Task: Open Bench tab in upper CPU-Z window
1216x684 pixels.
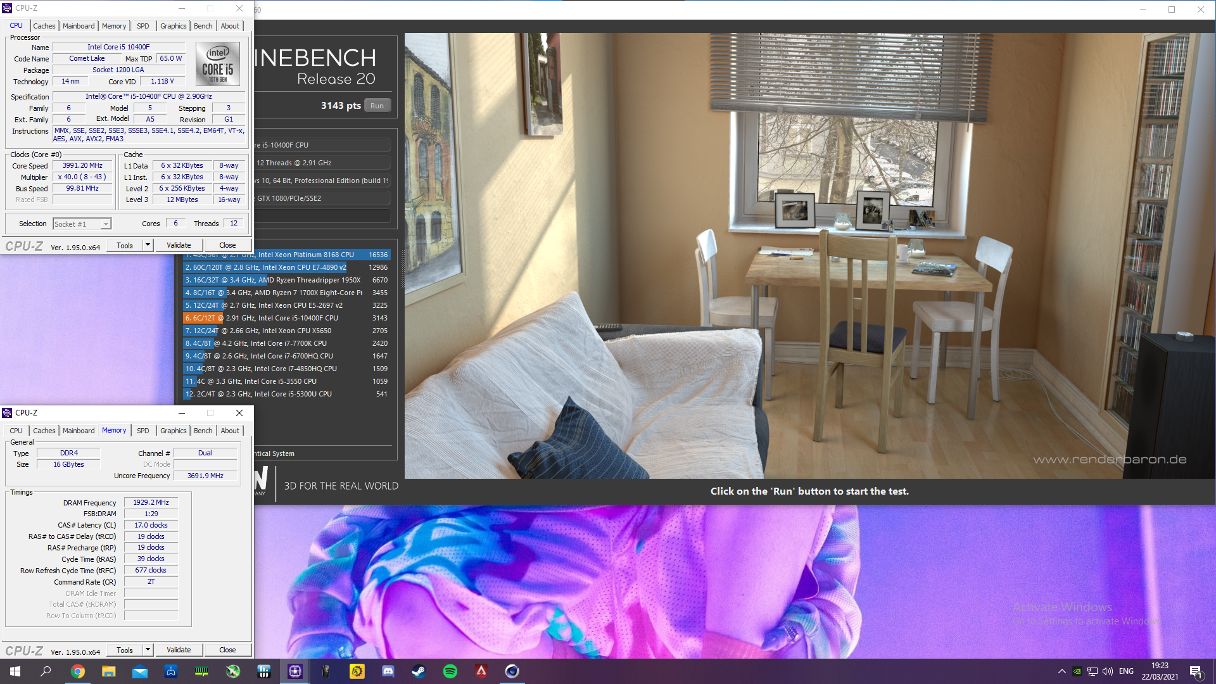Action: (203, 26)
